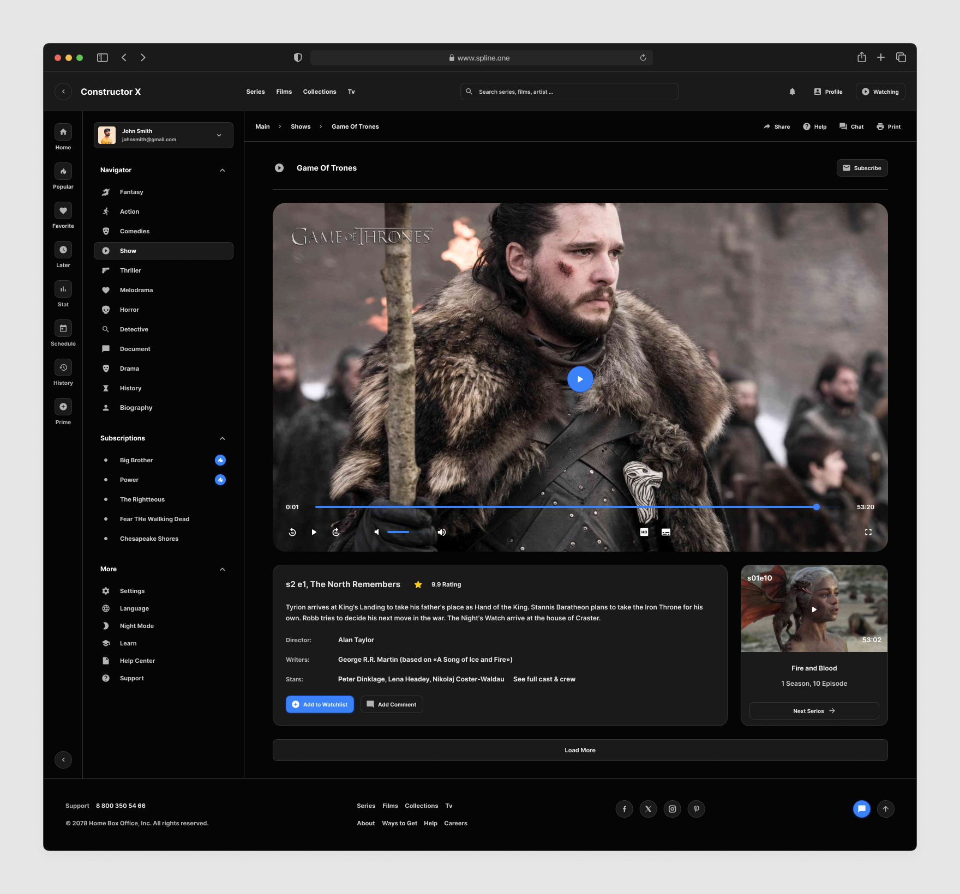Click the volume mute speaker icon

click(x=376, y=532)
